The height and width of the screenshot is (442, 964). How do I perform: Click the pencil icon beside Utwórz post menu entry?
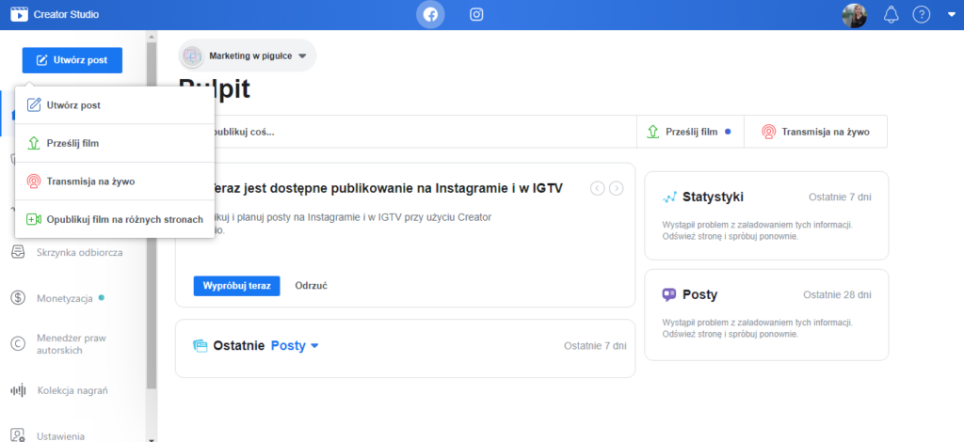(34, 105)
